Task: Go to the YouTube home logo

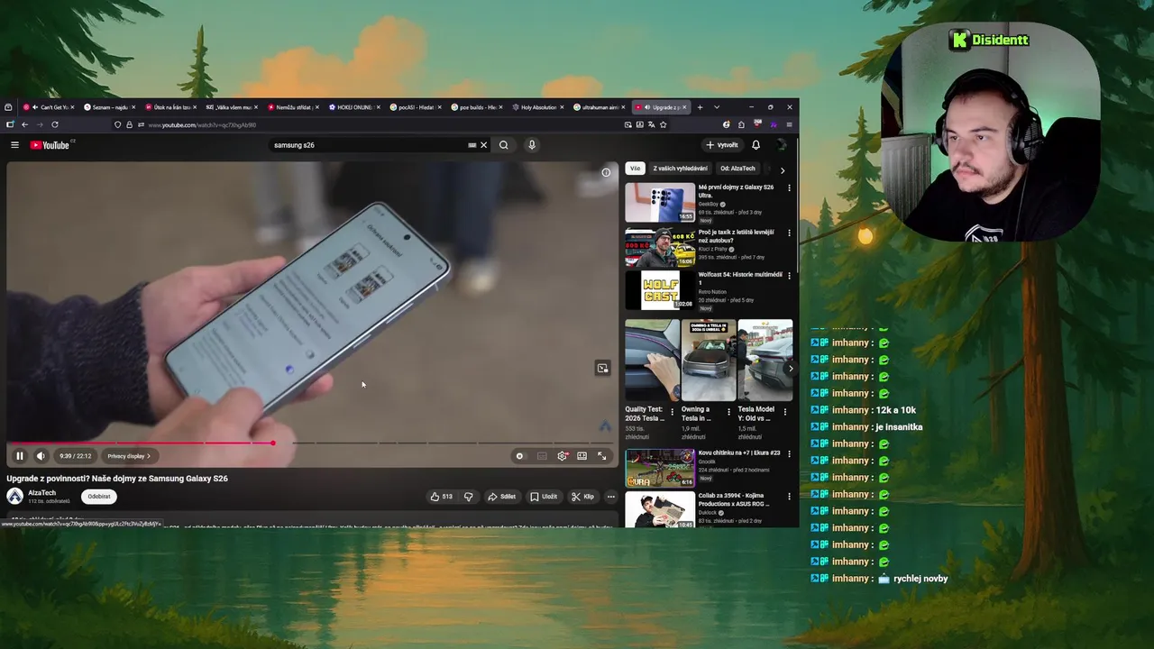Action: click(50, 145)
